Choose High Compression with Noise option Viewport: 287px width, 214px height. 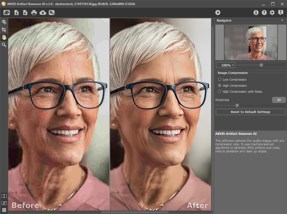220,92
